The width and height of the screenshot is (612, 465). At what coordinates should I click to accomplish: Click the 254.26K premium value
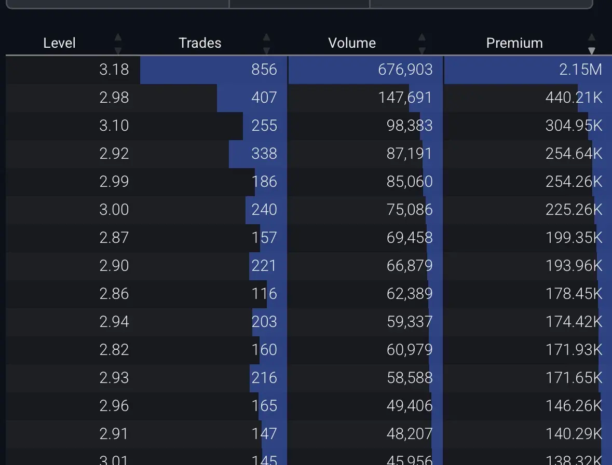[574, 182]
